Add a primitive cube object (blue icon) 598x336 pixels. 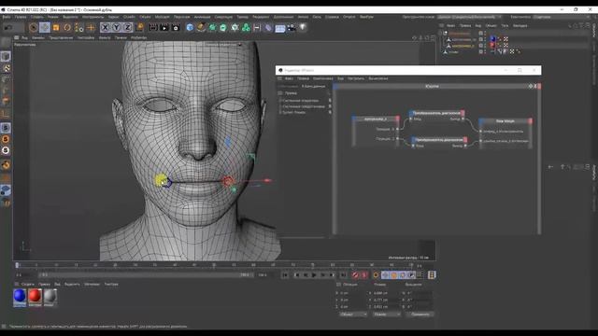pyautogui.click(x=190, y=27)
